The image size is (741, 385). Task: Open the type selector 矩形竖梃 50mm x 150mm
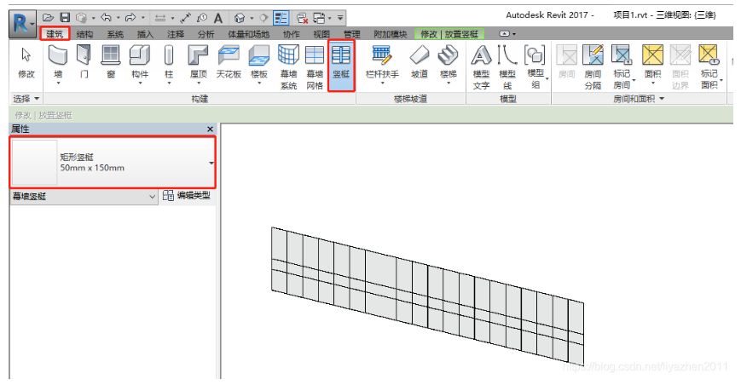tap(113, 163)
